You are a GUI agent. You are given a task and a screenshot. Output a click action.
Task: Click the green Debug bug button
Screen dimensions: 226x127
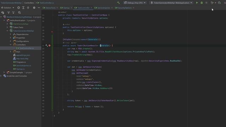[x=202, y=3]
